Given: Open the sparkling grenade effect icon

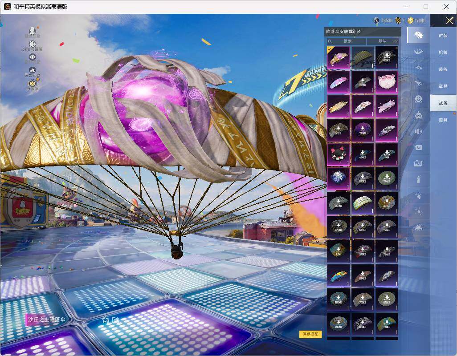Looking at the screenshot, I should coord(418,195).
